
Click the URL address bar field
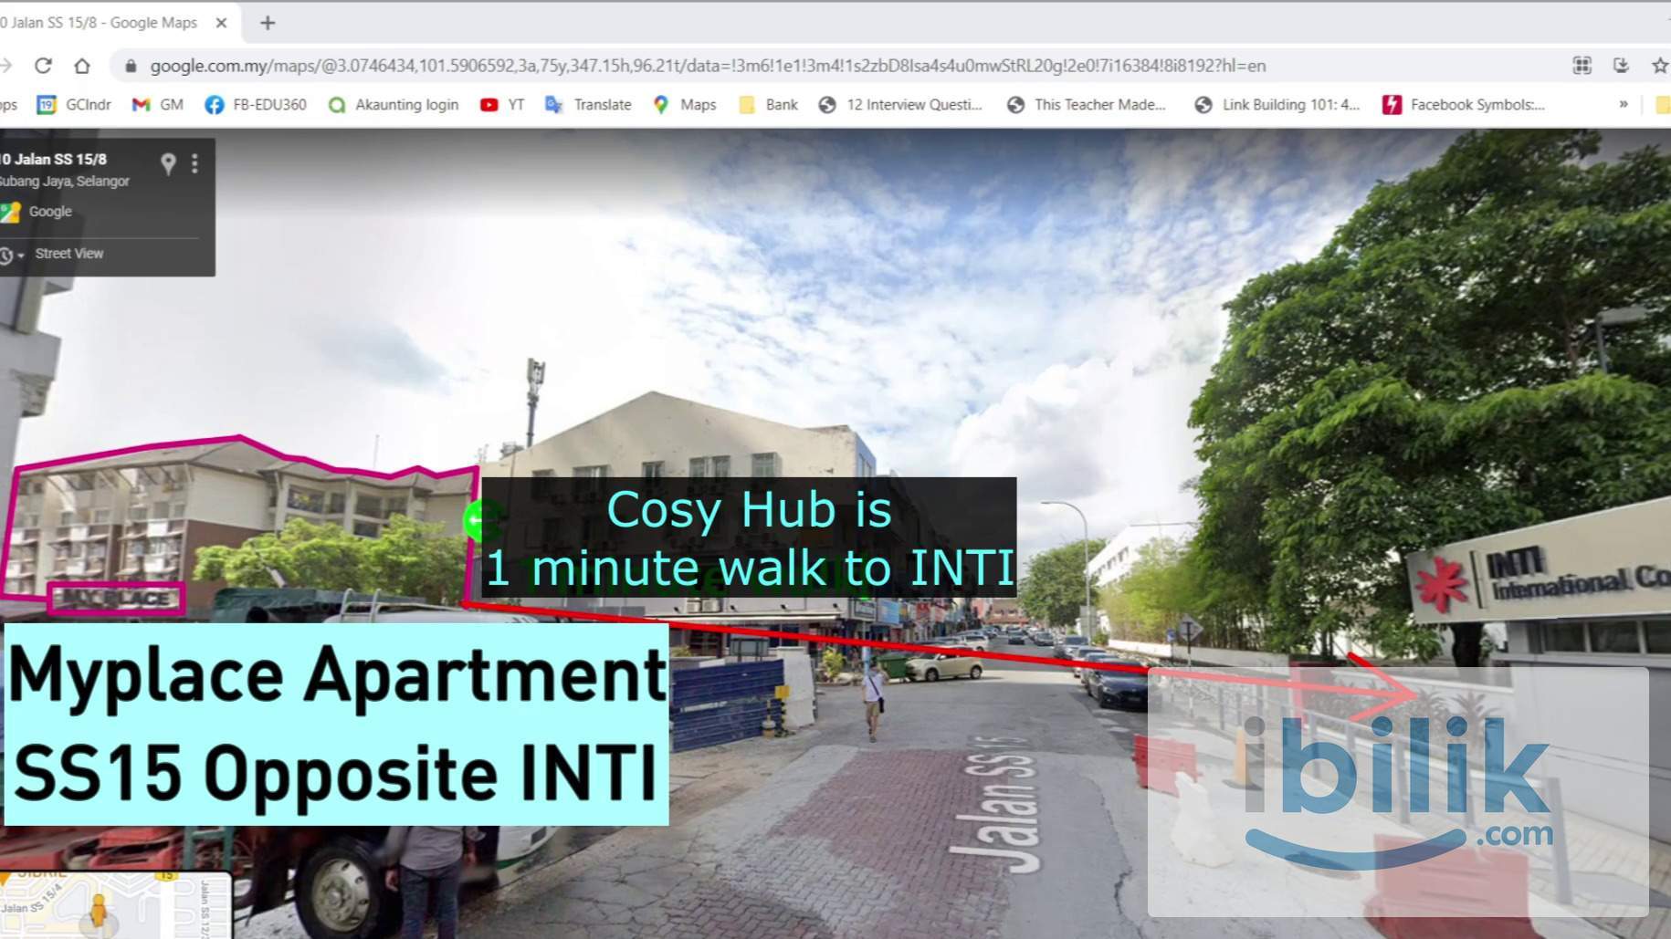708,66
